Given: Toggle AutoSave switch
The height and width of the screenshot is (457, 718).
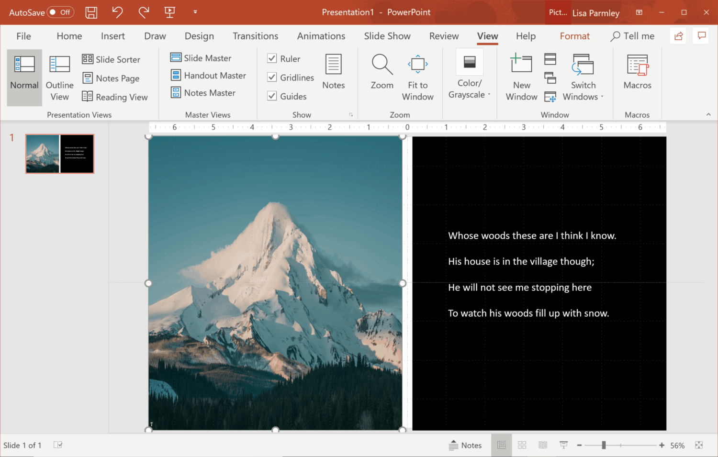Looking at the screenshot, I should (60, 12).
